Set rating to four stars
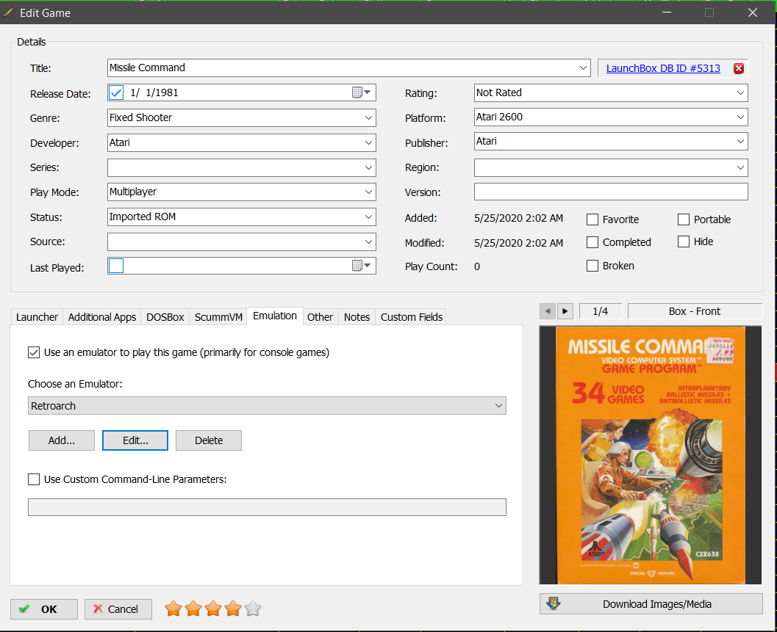The image size is (777, 632). [233, 609]
